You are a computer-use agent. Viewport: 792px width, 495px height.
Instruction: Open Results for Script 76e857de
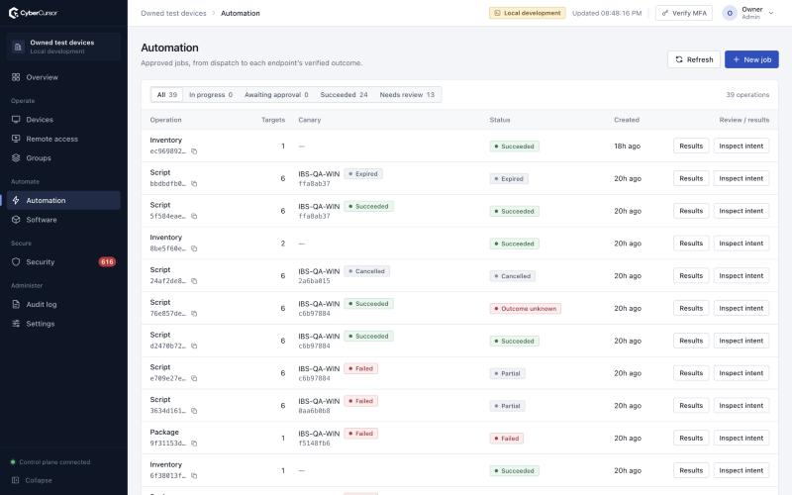pos(691,308)
